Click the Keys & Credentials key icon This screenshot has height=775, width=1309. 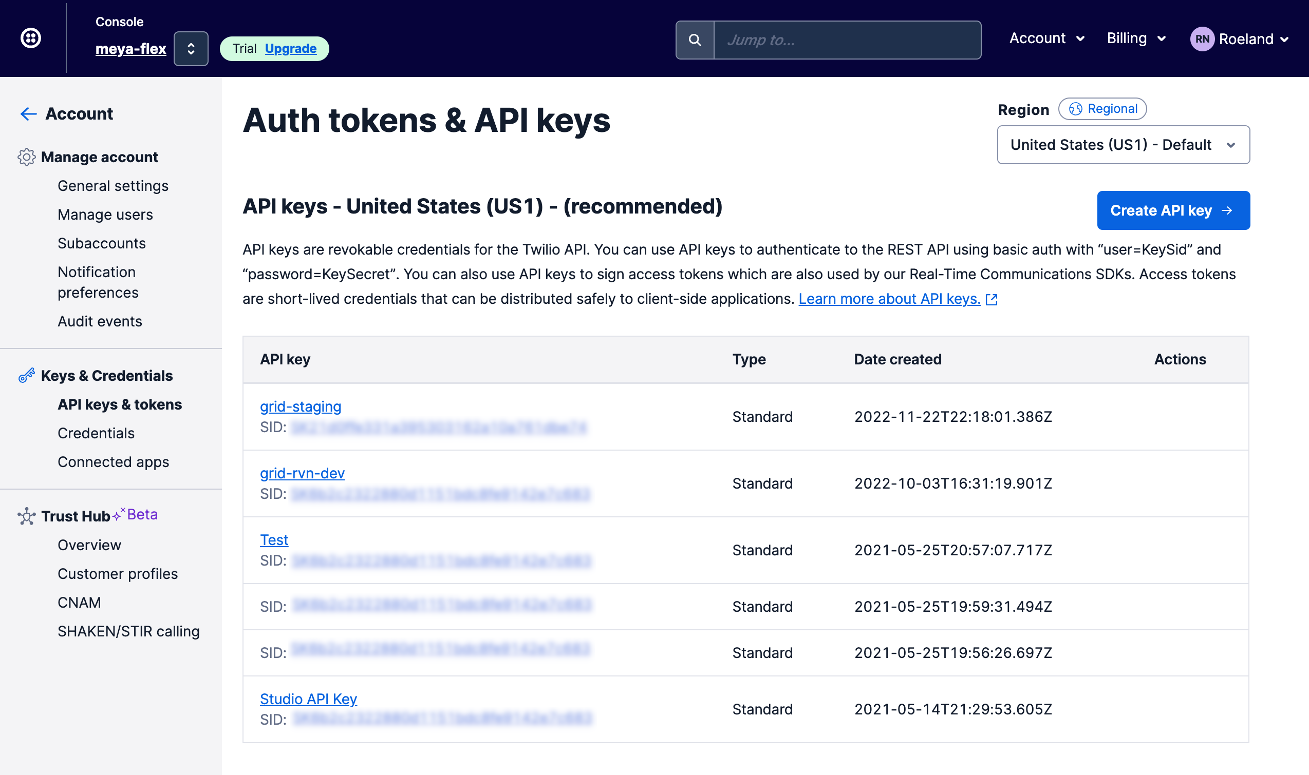click(26, 376)
